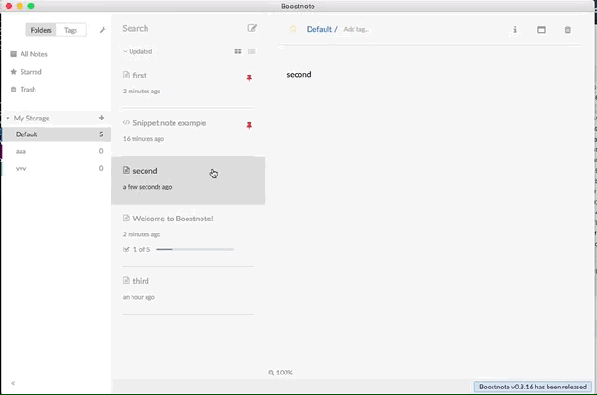This screenshot has width=597, height=395.
Task: Open the 'Snippet note example' note
Action: [188, 132]
